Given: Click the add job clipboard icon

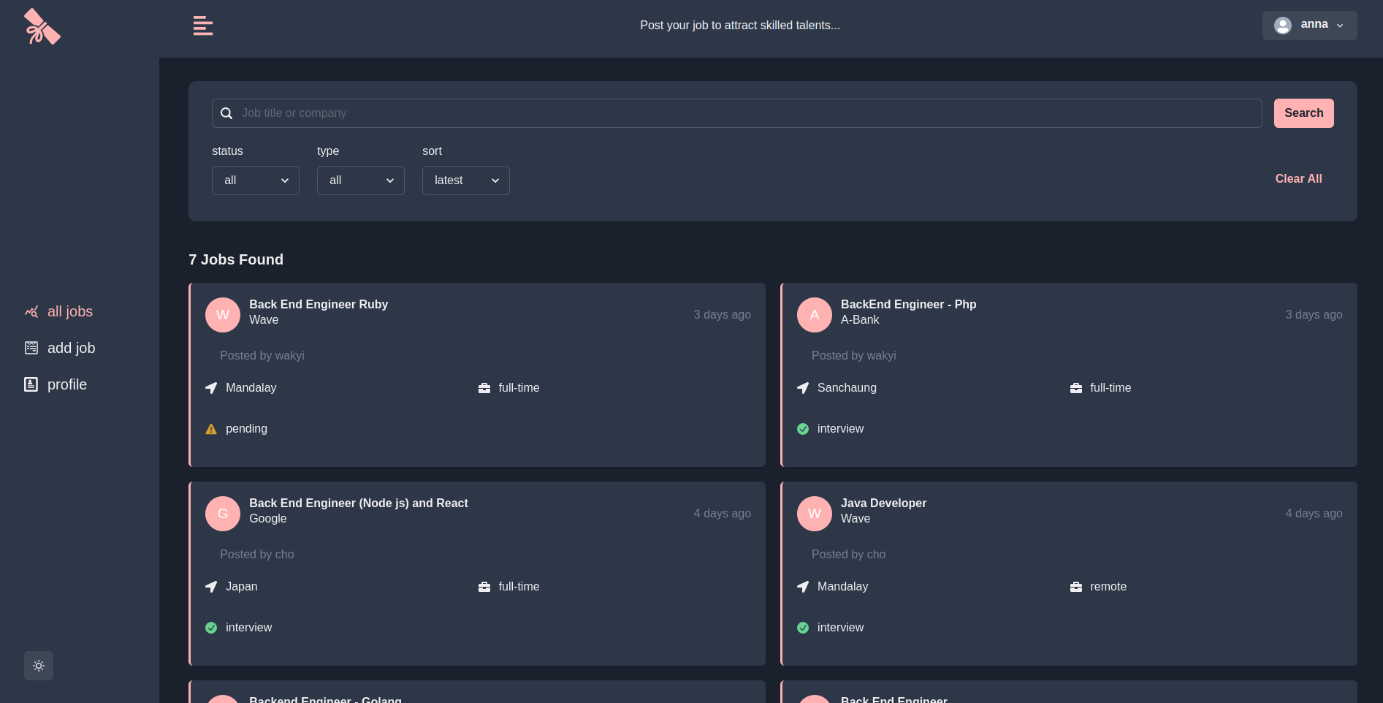Looking at the screenshot, I should pos(31,348).
